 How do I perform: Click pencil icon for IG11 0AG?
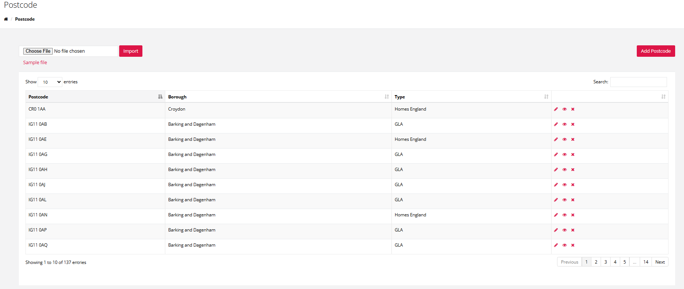556,154
